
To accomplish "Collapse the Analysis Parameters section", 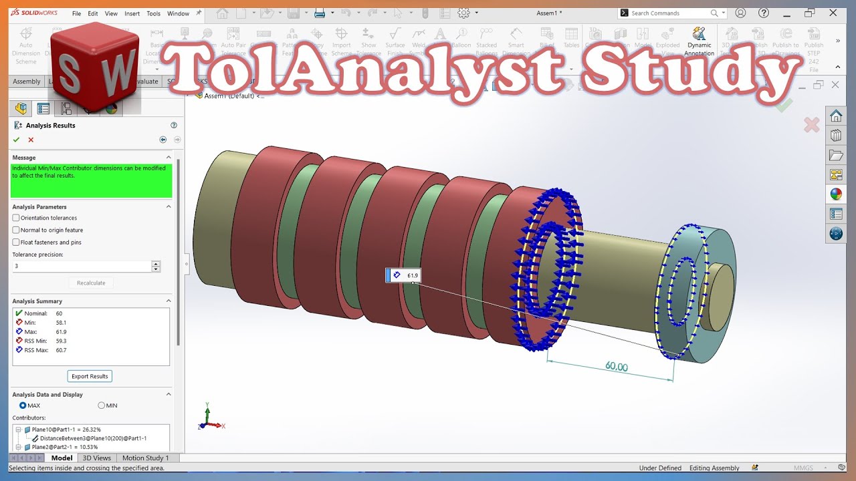I will tap(169, 206).
